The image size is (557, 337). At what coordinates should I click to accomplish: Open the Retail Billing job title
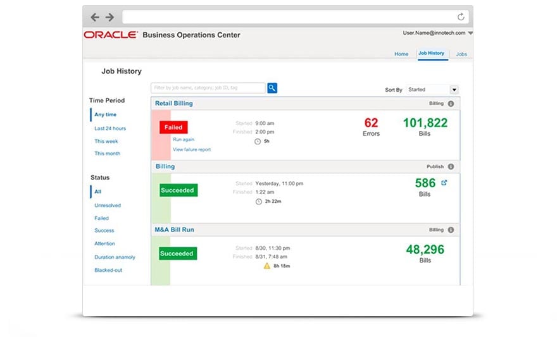pyautogui.click(x=173, y=103)
